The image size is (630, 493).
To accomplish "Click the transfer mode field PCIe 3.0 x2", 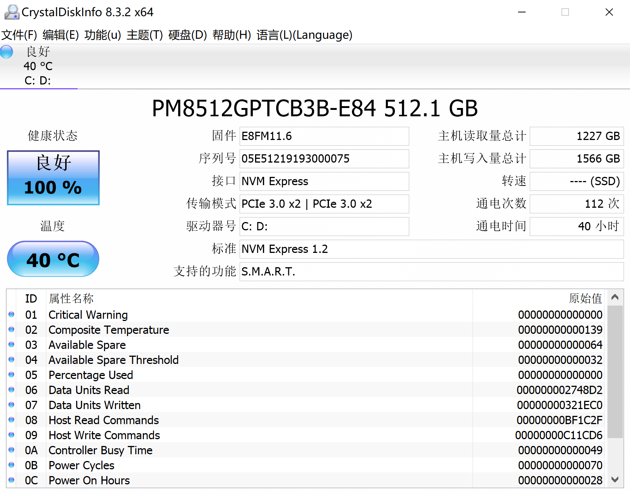I will [324, 204].
